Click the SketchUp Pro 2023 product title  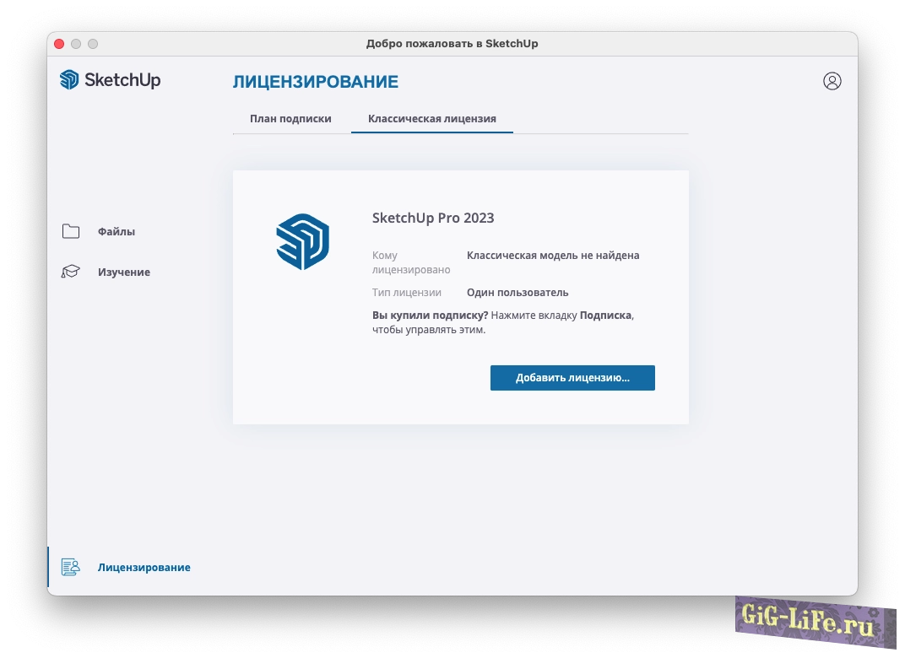point(433,218)
